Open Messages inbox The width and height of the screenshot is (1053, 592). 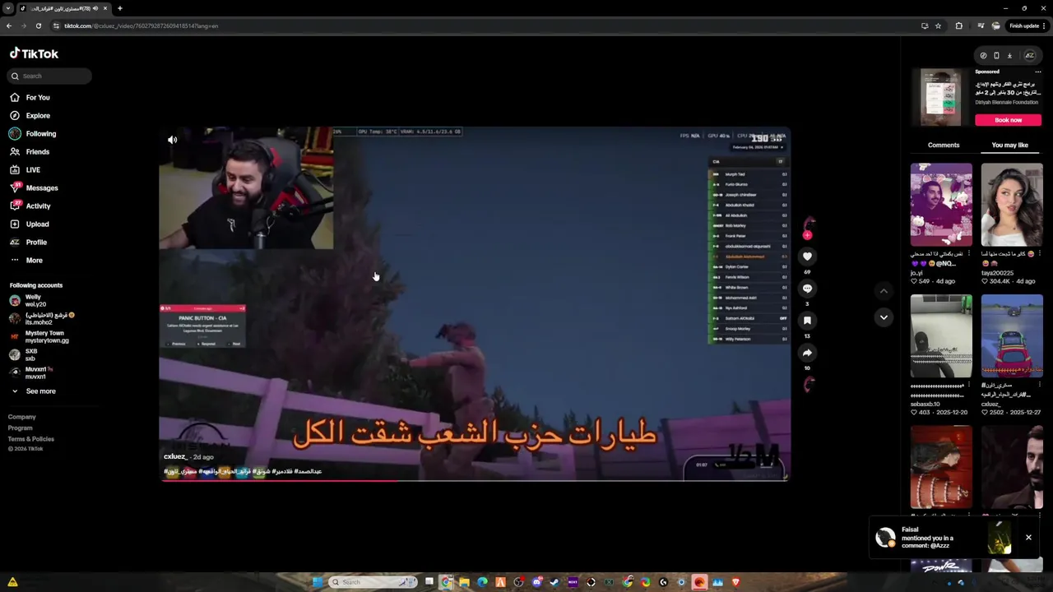point(34,187)
